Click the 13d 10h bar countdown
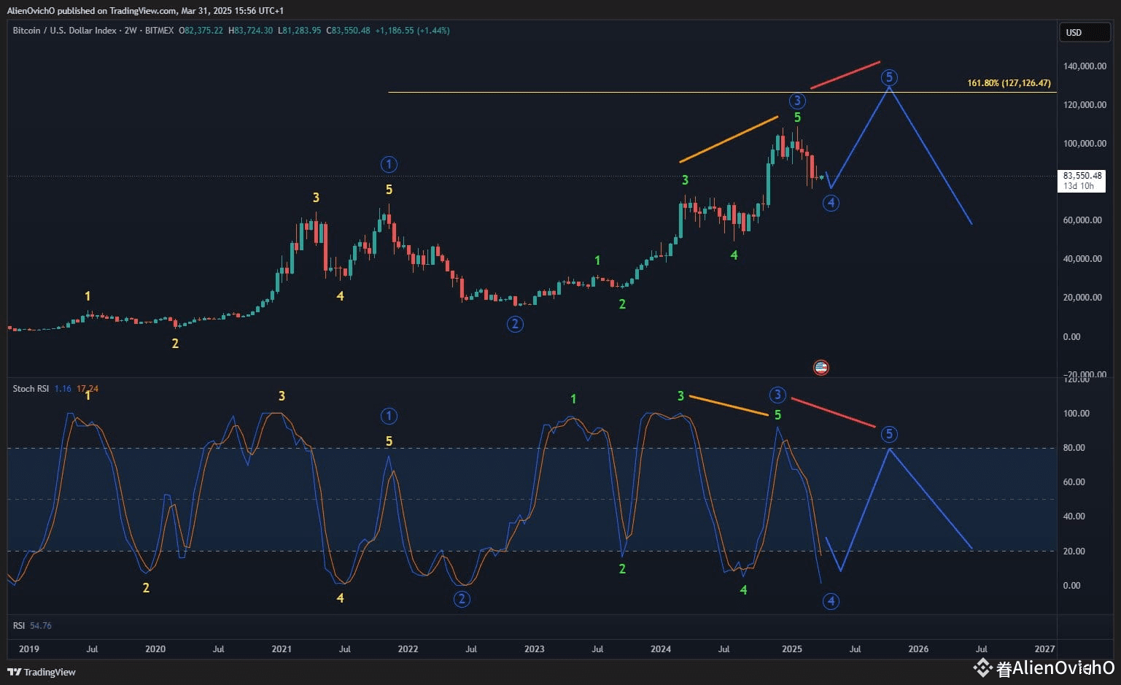Viewport: 1121px width, 685px height. 1079,186
